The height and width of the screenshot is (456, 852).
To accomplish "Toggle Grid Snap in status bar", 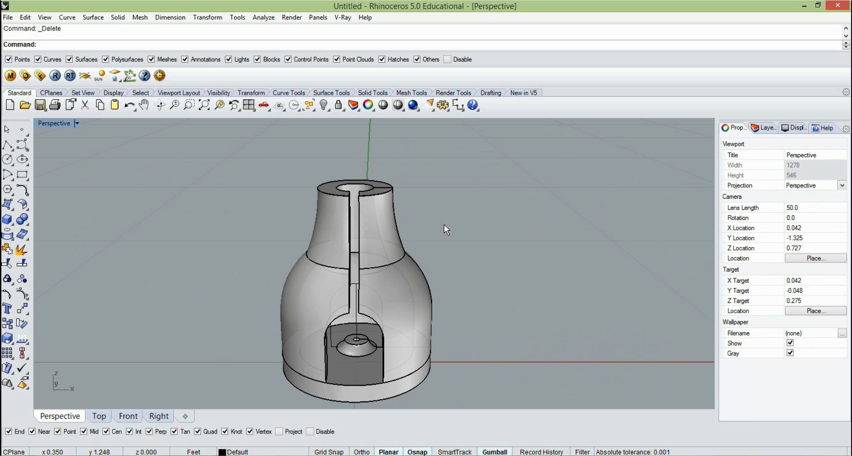I will click(329, 452).
